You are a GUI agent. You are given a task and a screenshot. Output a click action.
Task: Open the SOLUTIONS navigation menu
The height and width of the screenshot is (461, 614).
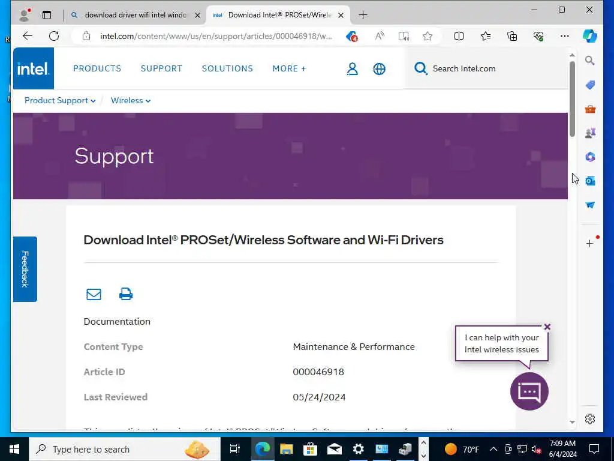227,68
